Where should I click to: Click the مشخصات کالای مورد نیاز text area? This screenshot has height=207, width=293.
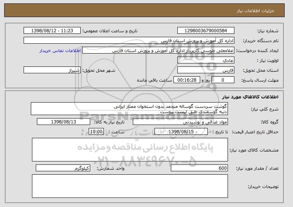[x=130, y=150]
